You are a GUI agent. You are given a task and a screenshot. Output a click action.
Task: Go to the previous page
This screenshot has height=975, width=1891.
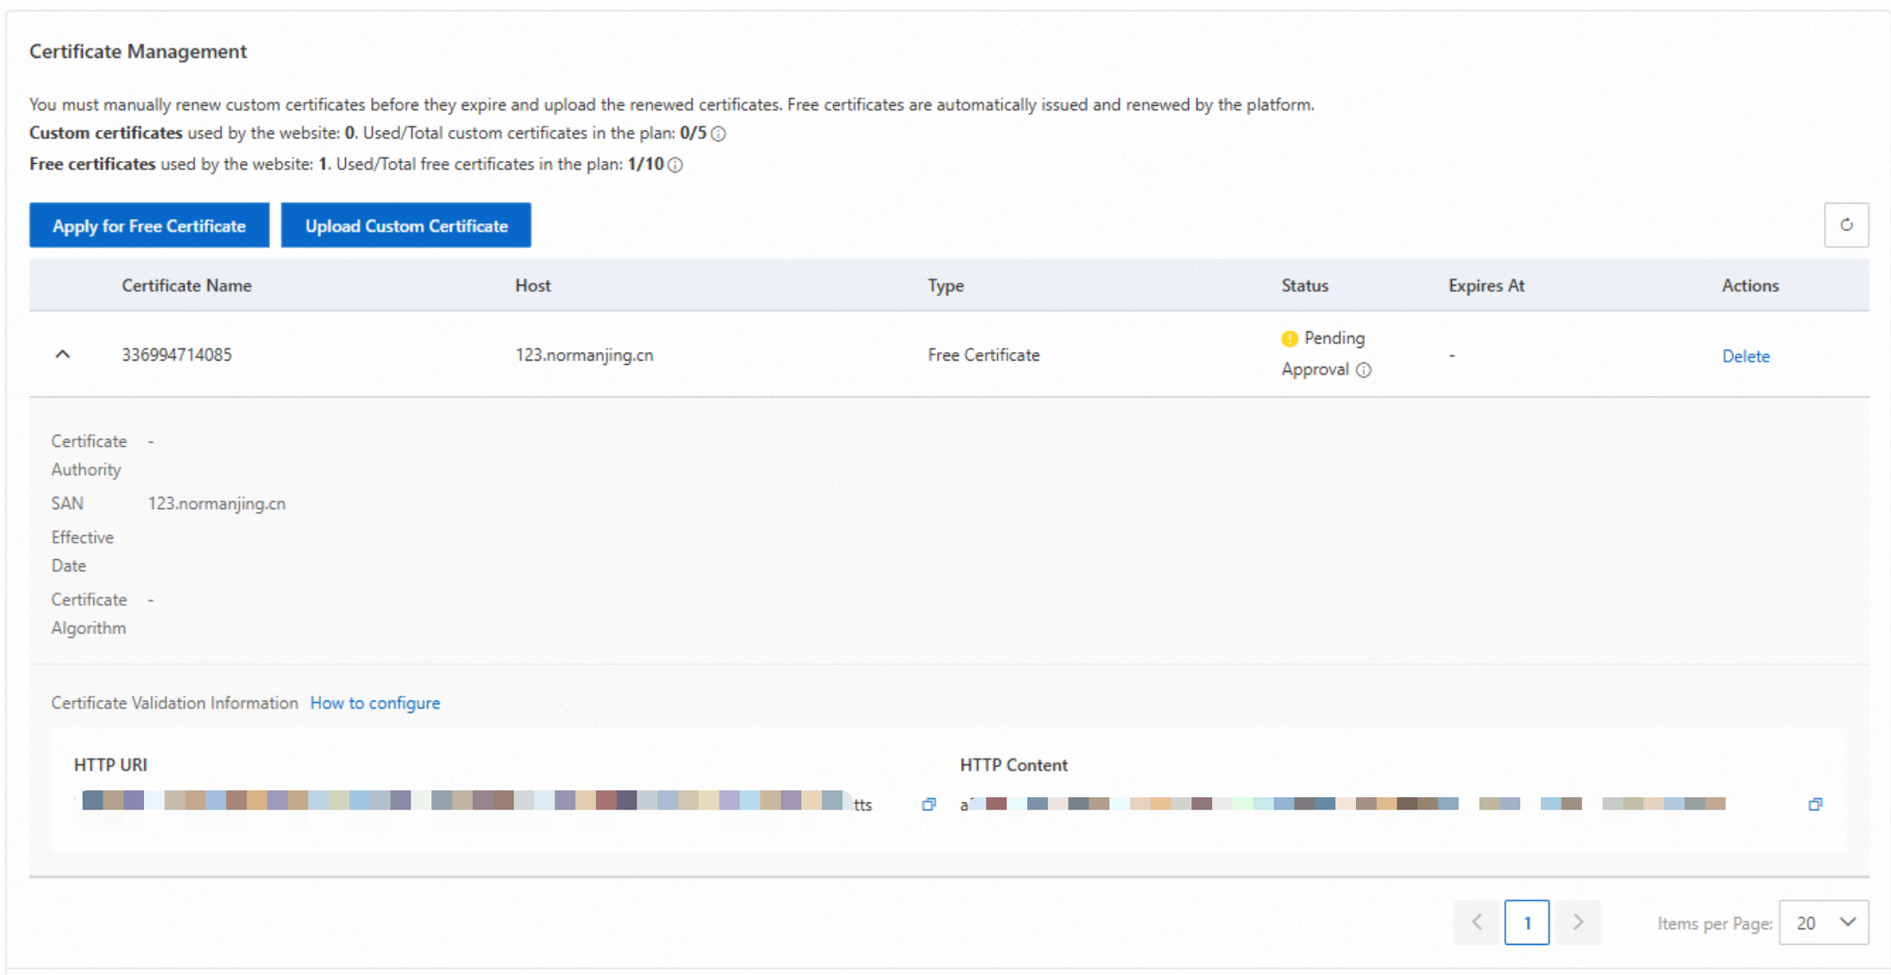pos(1476,922)
